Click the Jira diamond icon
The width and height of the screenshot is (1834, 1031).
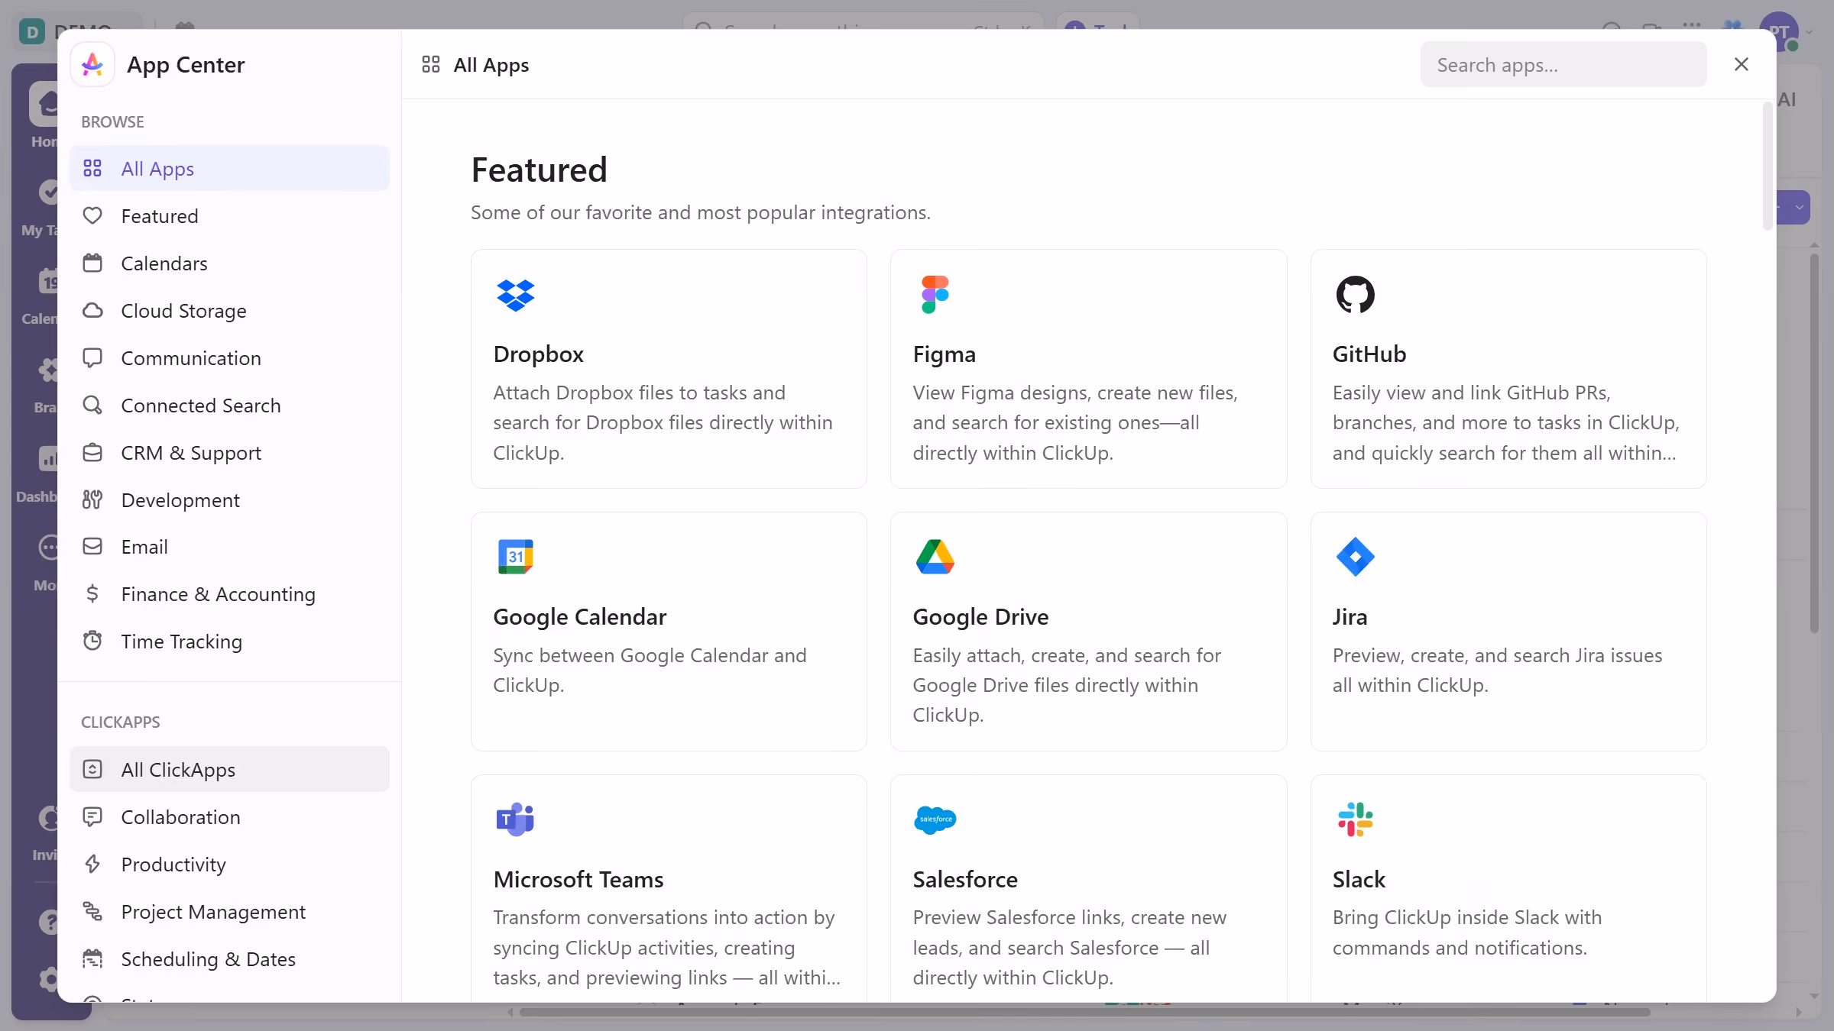(1355, 557)
